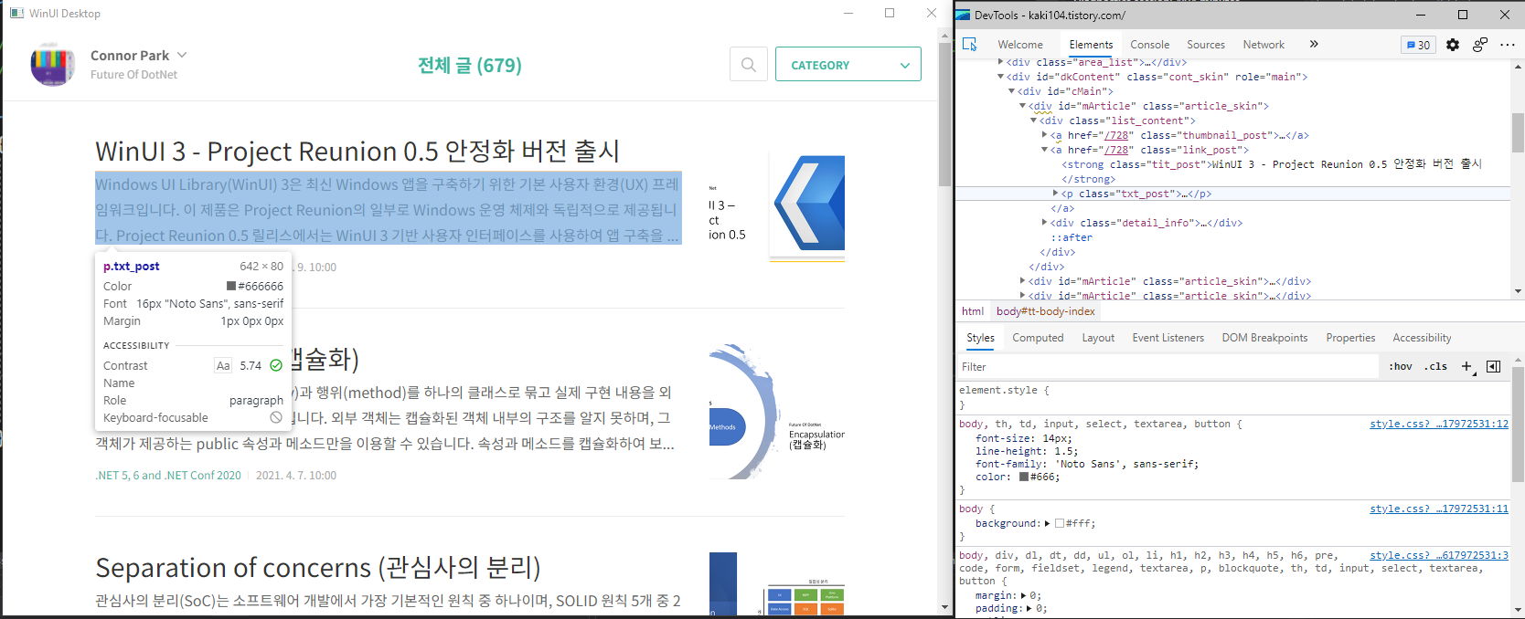Open the Network tab
Viewport: 1525px width, 619px height.
1264,44
